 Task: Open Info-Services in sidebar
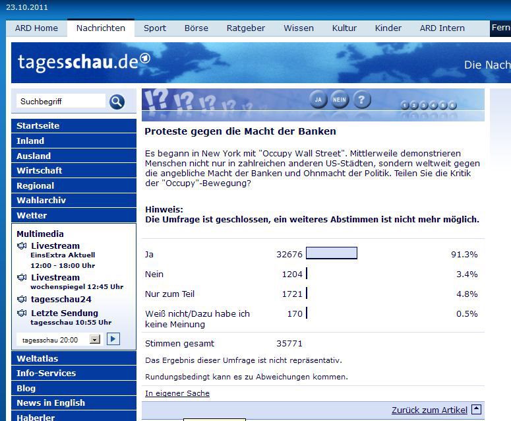74,373
